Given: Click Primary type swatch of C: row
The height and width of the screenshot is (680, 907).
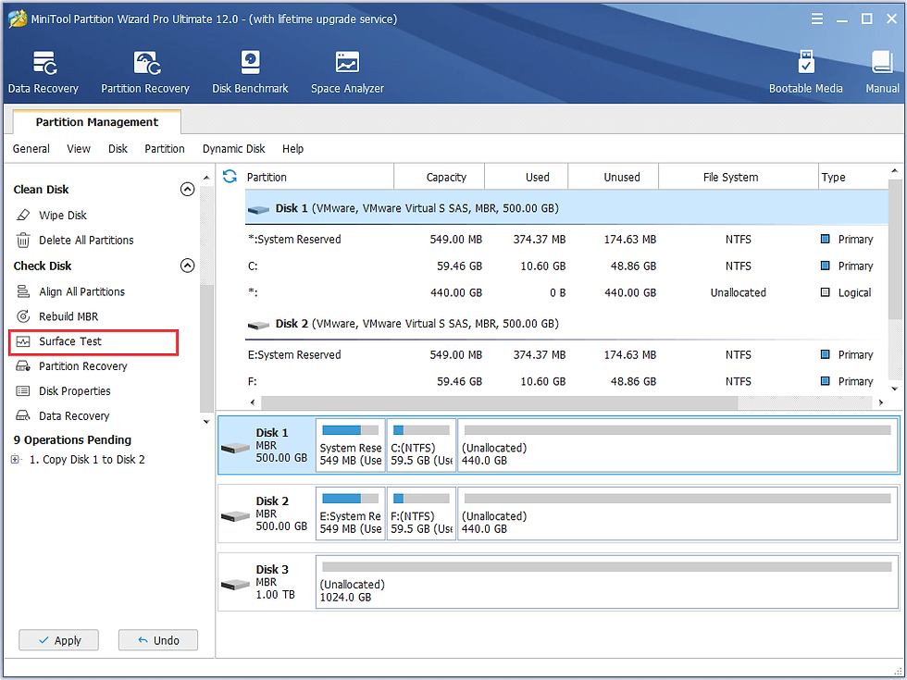Looking at the screenshot, I should (x=826, y=266).
